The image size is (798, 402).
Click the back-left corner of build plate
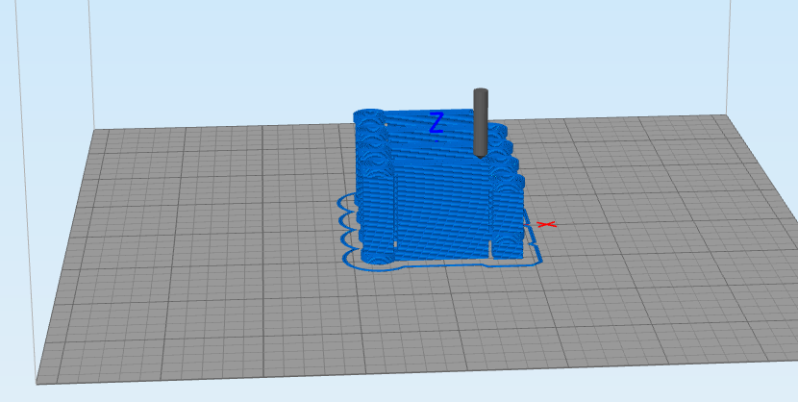coord(93,131)
